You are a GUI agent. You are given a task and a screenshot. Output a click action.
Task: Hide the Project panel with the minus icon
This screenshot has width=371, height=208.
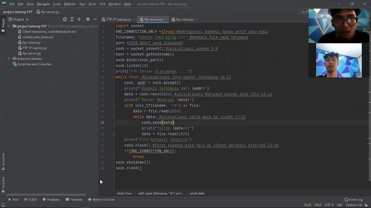point(95,19)
